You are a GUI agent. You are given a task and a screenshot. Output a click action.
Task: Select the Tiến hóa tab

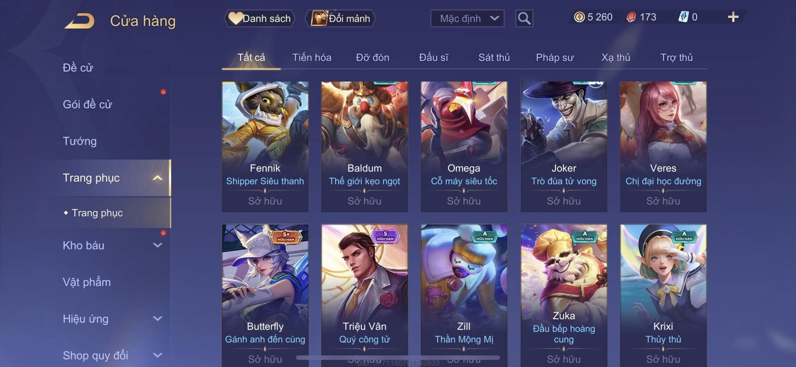pyautogui.click(x=312, y=57)
